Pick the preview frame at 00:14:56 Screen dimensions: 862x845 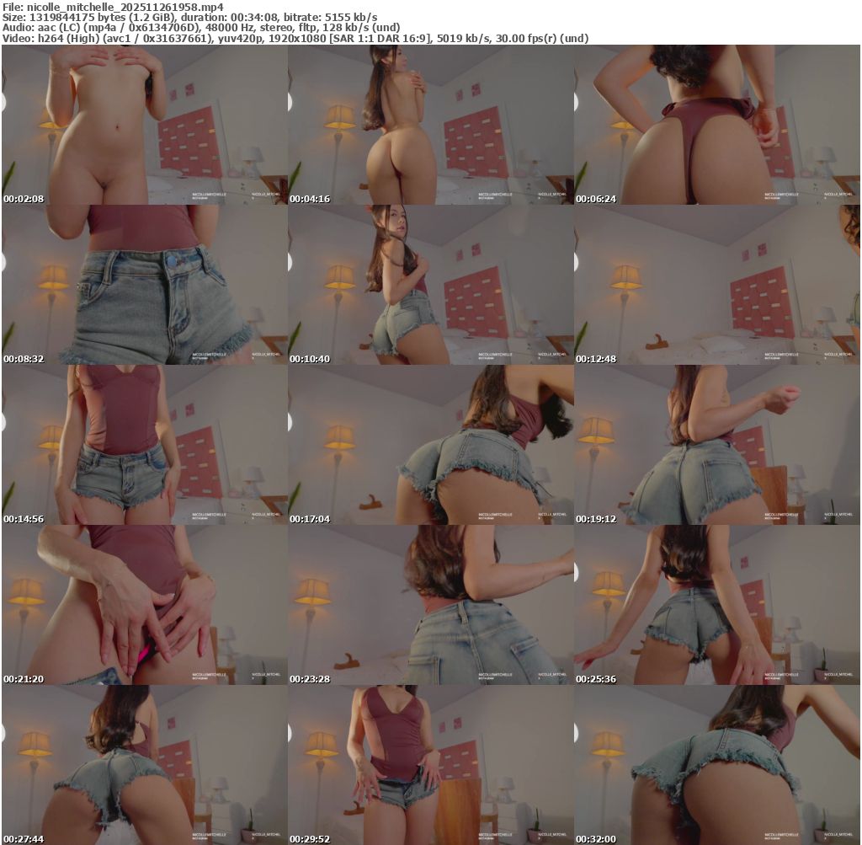click(x=145, y=445)
